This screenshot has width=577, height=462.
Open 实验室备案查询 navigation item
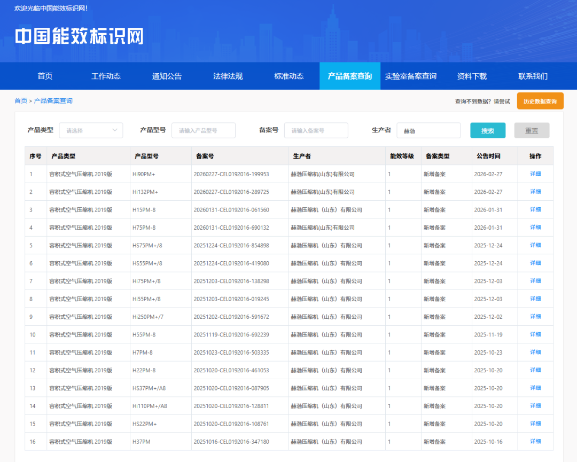(411, 76)
